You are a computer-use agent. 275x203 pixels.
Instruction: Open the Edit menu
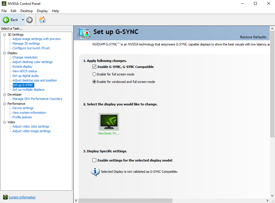pyautogui.click(x=14, y=11)
